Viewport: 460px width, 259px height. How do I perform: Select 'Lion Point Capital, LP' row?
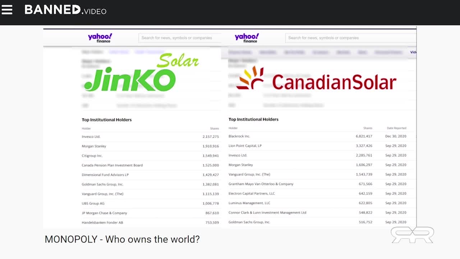[x=245, y=146]
